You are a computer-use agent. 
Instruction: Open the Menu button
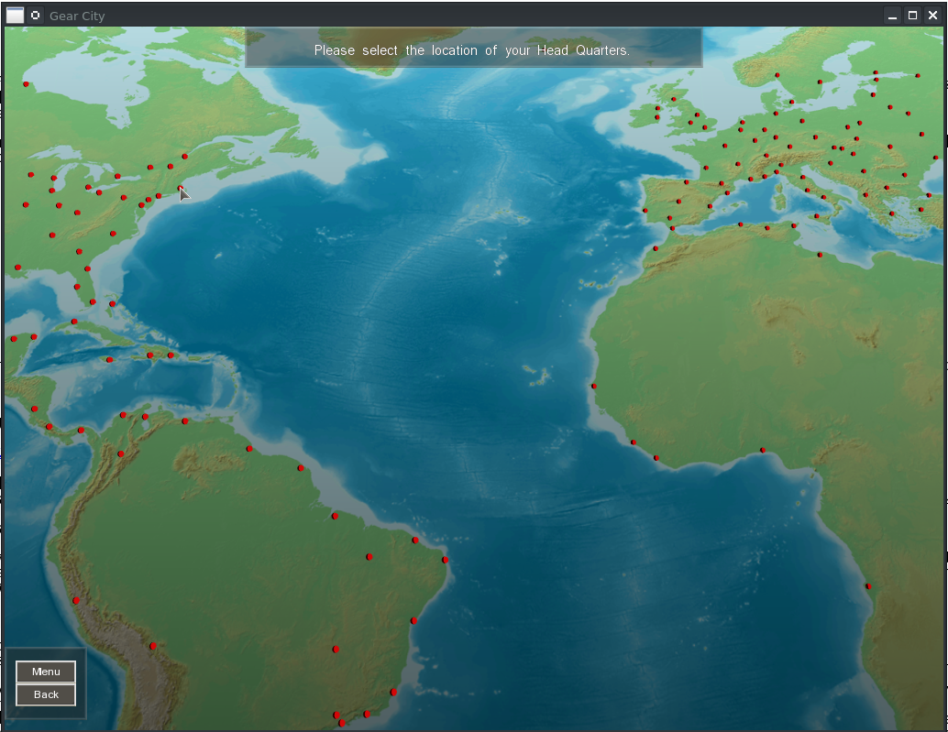pos(46,671)
